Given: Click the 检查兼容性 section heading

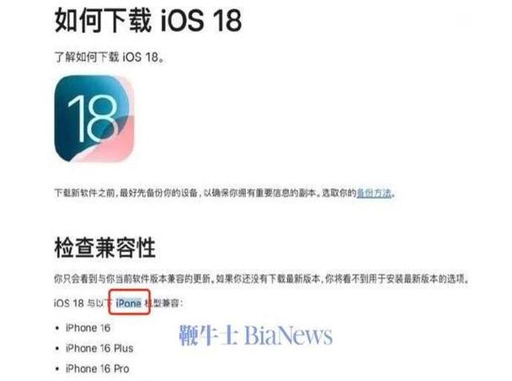Looking at the screenshot, I should pos(104,247).
